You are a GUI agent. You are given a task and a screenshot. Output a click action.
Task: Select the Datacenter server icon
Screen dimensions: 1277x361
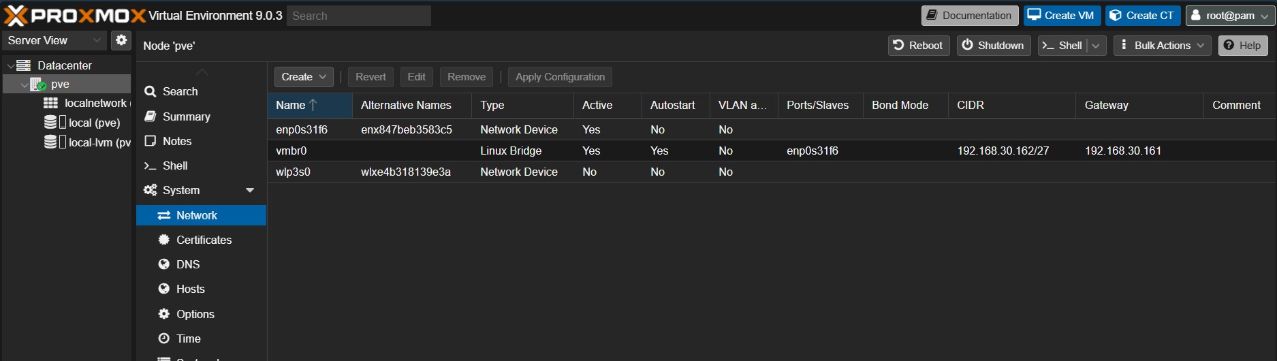[24, 65]
